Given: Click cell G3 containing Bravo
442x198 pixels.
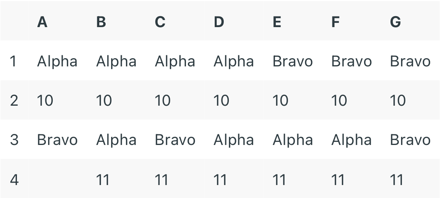Looking at the screenshot, I should tap(410, 140).
